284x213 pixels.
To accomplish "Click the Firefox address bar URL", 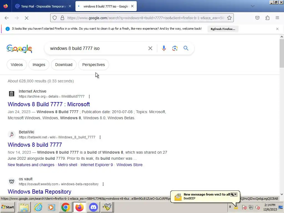I will [146, 18].
